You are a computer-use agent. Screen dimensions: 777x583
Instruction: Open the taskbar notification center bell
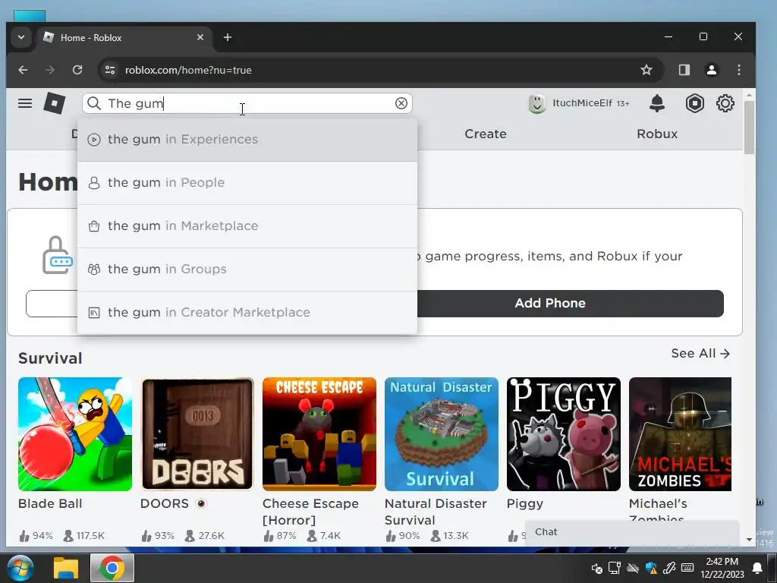point(758,568)
